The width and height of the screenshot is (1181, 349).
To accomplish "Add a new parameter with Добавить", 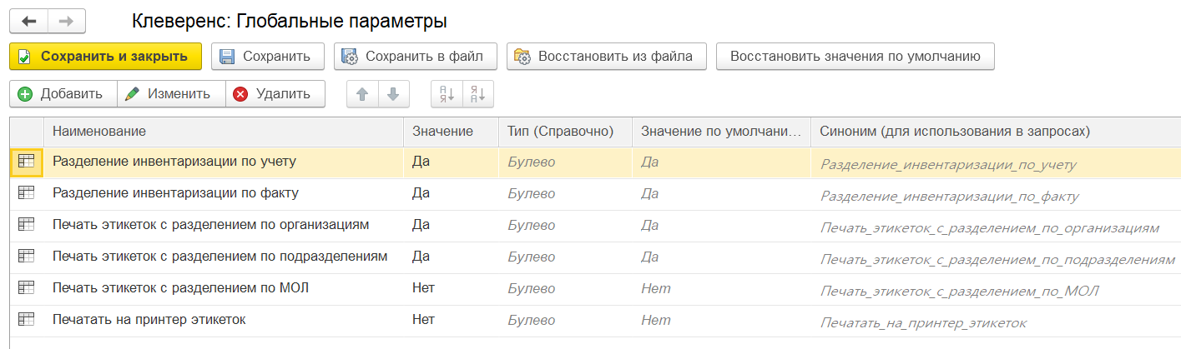I will coord(63,94).
